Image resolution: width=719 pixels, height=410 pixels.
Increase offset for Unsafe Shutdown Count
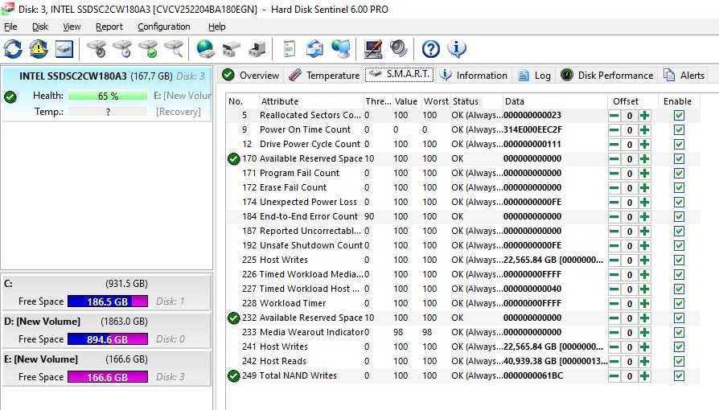(x=645, y=246)
